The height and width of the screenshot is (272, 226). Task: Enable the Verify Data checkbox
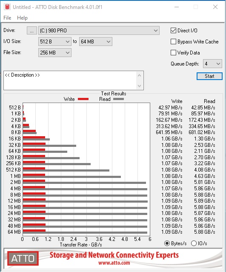tap(173, 52)
